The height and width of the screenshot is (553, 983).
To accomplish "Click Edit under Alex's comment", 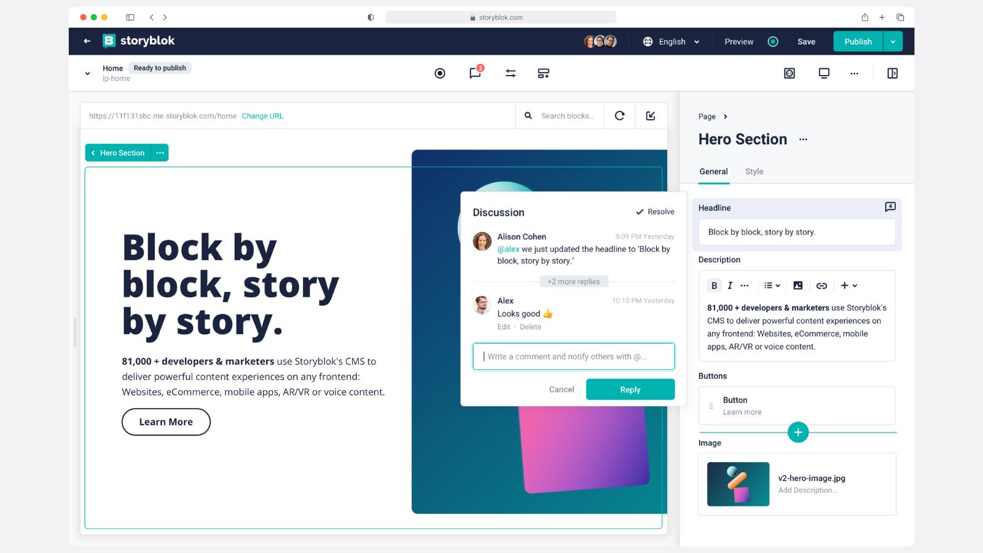I will click(x=504, y=327).
